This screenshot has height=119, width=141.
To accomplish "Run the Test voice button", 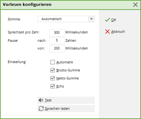I will coord(66,100).
